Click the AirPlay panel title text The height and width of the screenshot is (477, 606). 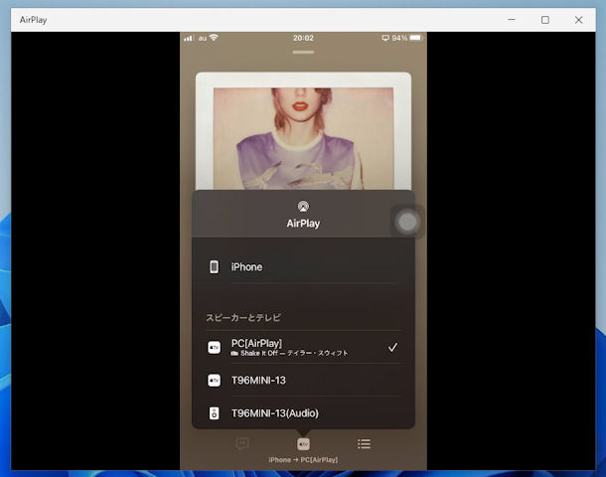(x=303, y=224)
